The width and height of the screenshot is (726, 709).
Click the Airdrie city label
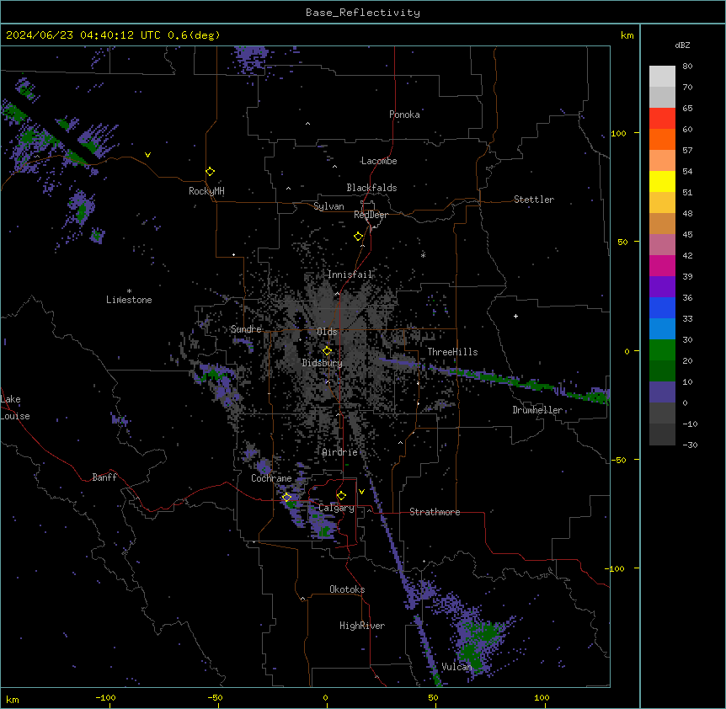[339, 452]
